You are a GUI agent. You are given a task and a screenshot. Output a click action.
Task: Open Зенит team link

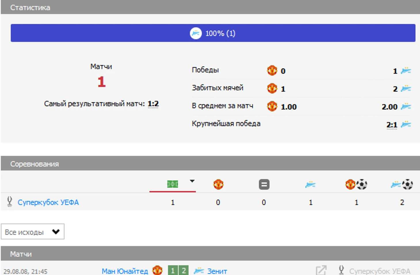tap(217, 271)
